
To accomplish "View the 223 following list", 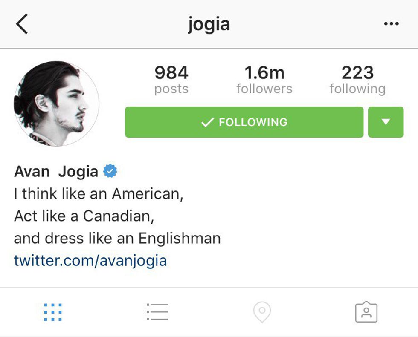I will pos(357,80).
